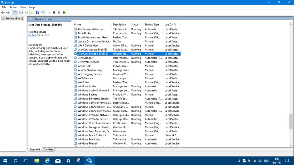Open the Action Center notification icon

[287, 161]
